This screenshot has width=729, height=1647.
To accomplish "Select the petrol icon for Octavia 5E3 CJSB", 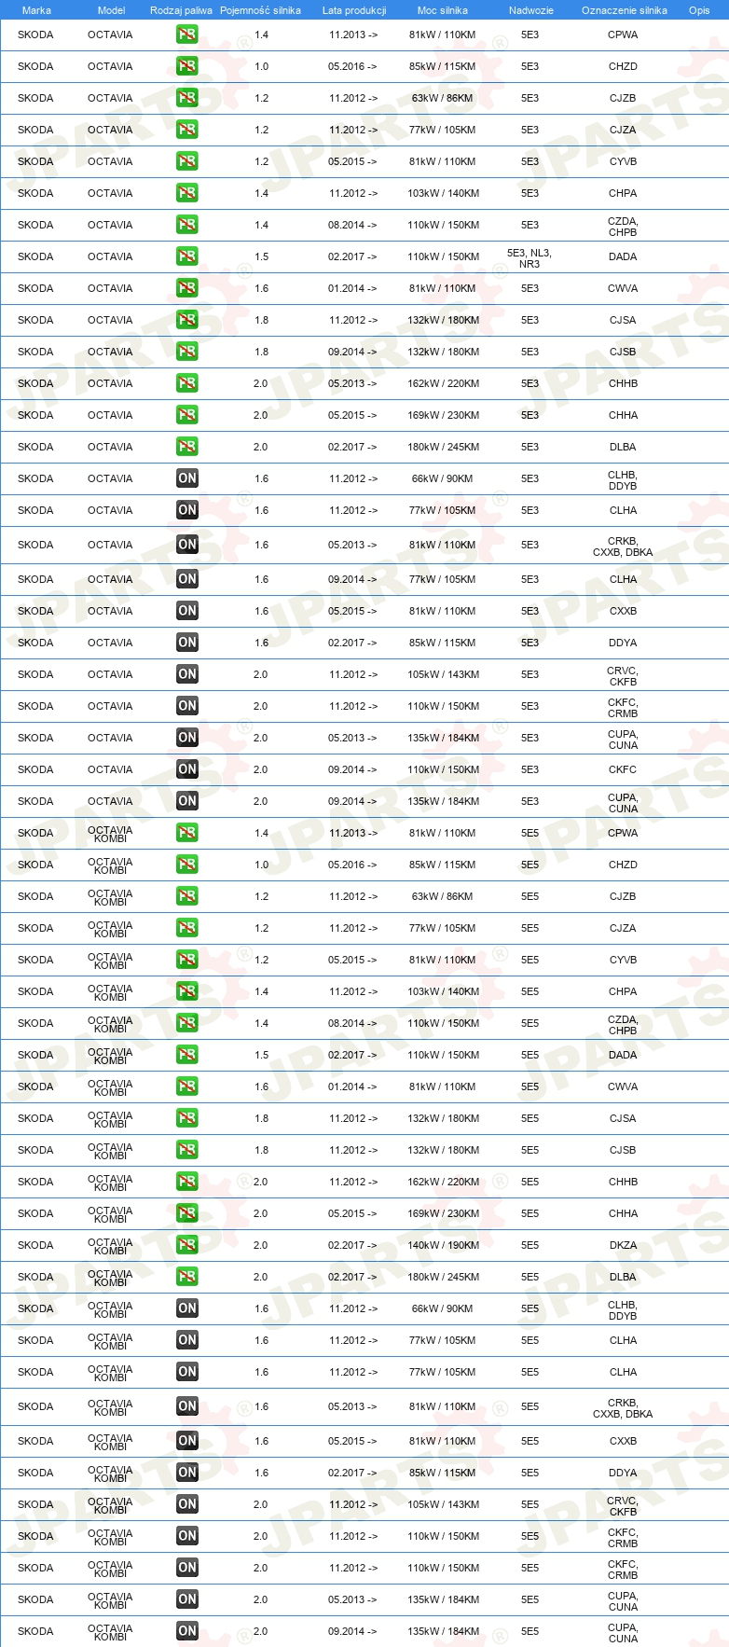I will click(x=187, y=352).
